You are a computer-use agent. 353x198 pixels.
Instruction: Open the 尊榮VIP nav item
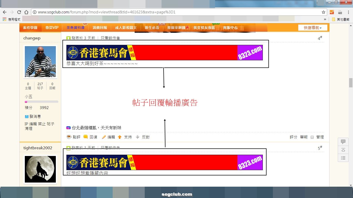(x=52, y=28)
